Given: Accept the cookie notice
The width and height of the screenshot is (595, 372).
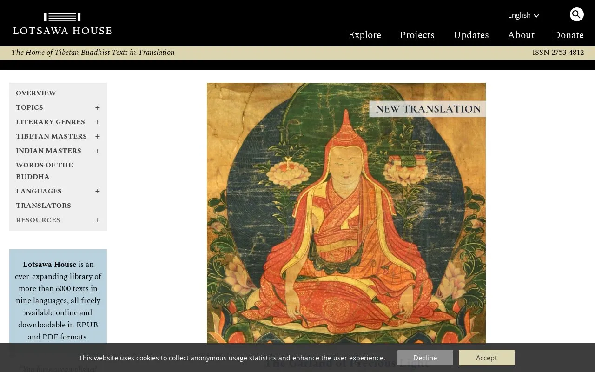Looking at the screenshot, I should [487, 358].
